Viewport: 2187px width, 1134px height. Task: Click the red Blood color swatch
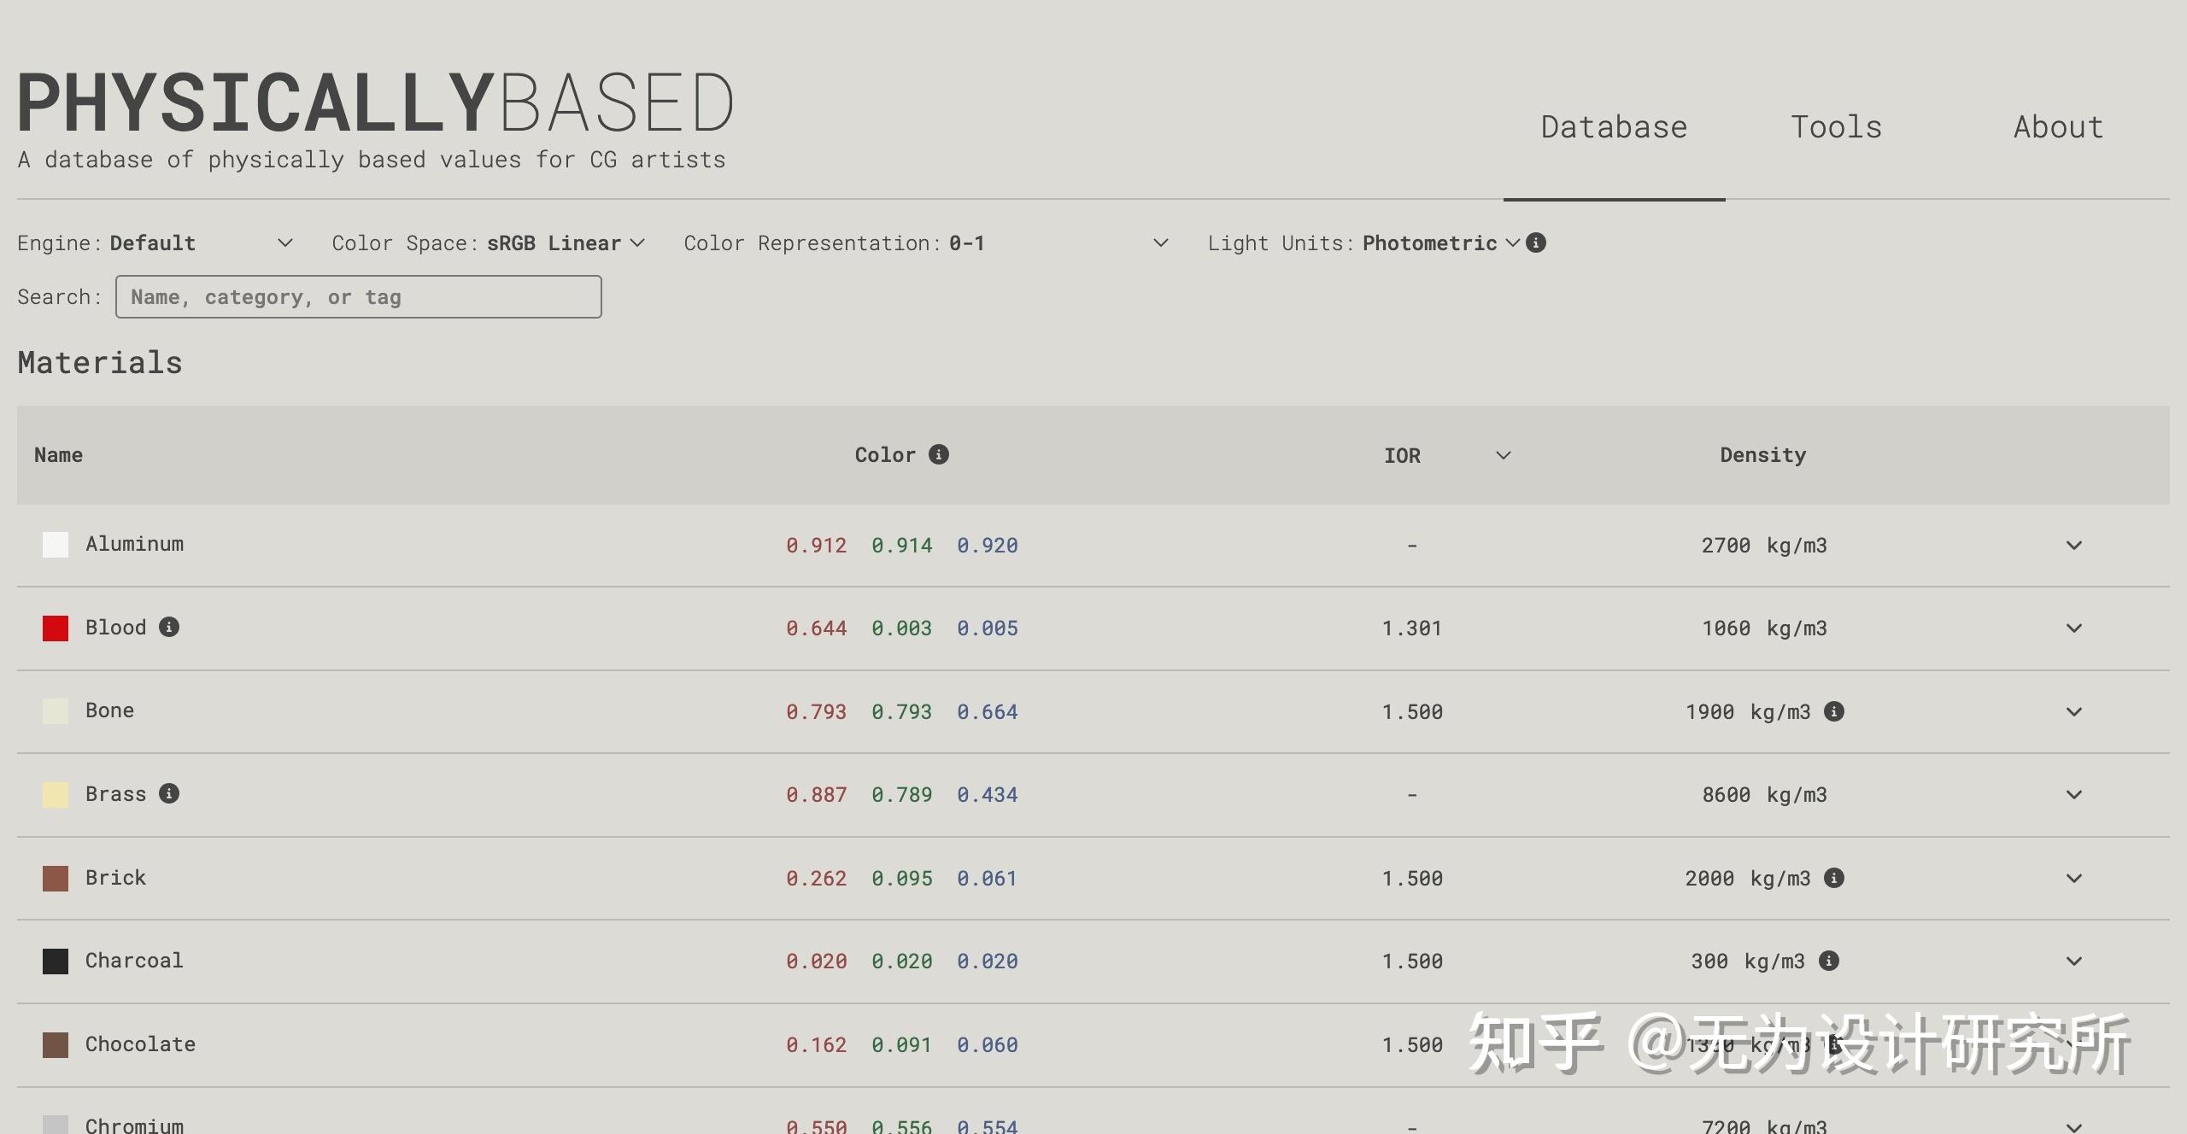(x=56, y=628)
